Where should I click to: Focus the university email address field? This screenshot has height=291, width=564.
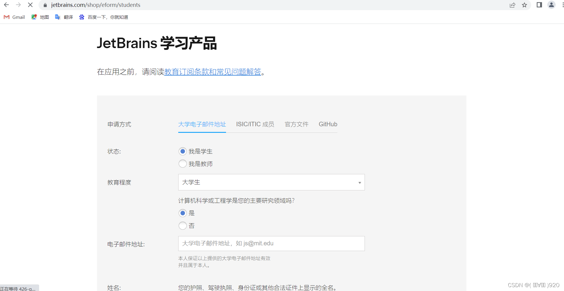click(x=271, y=244)
